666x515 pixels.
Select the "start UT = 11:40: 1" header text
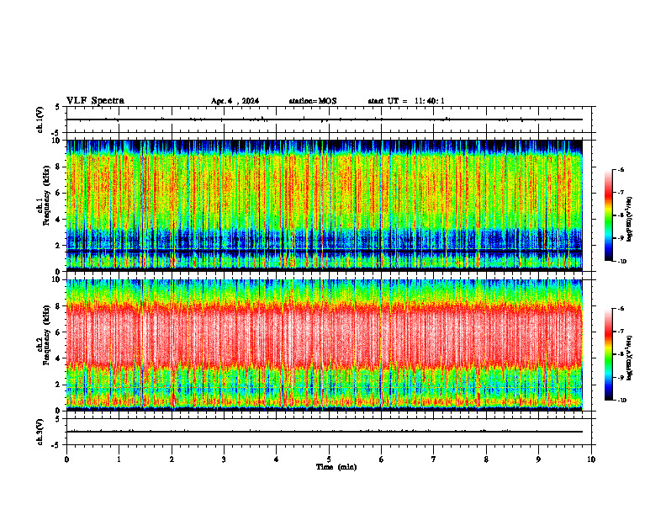[406, 101]
